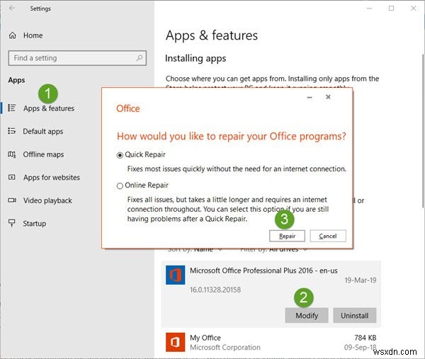The image size is (425, 359).
Task: Click Uninstall for Microsoft Office
Action: [x=355, y=315]
